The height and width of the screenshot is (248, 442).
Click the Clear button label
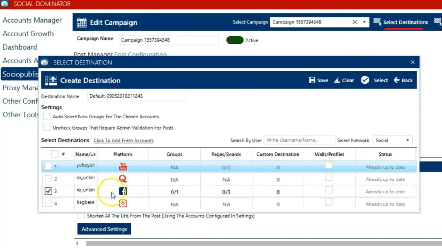(348, 80)
